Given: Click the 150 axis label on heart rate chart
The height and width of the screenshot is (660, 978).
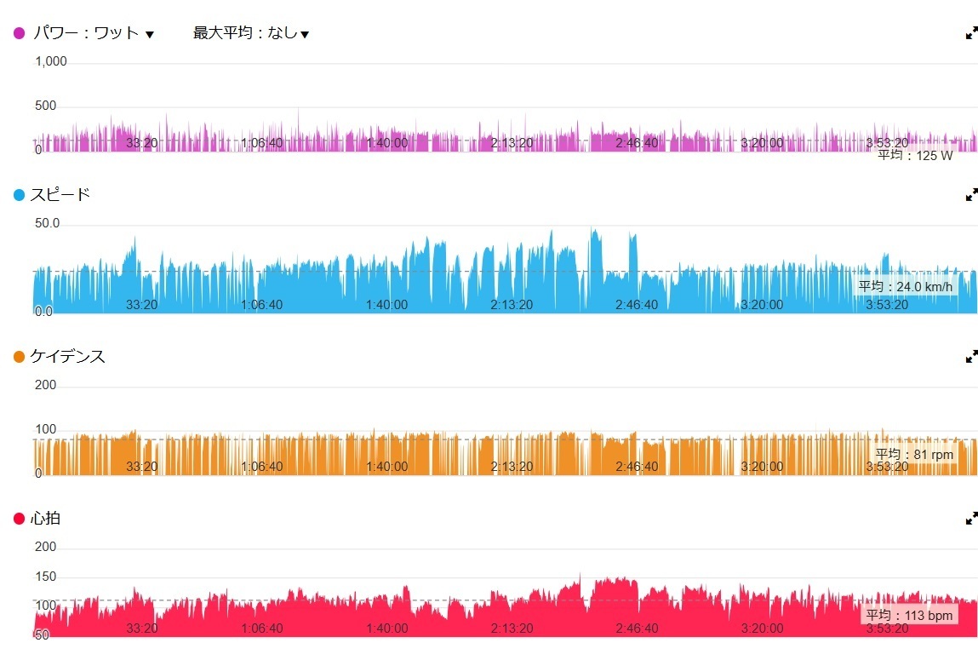Looking at the screenshot, I should click(x=45, y=577).
